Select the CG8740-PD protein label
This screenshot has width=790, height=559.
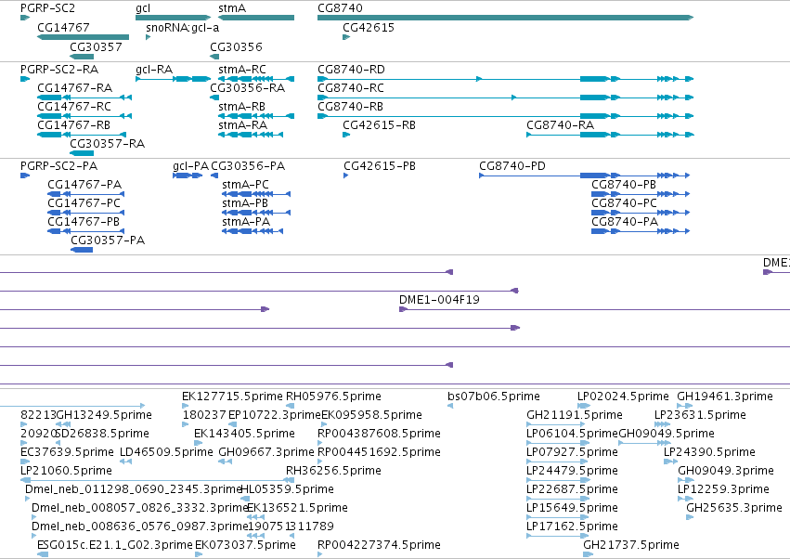[512, 166]
